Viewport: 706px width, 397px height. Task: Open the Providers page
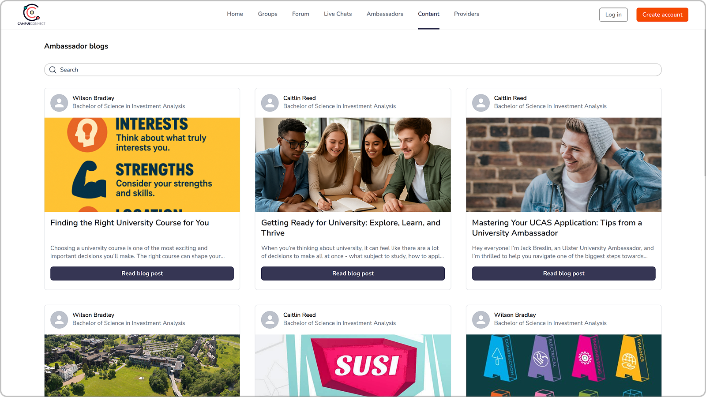(x=466, y=14)
